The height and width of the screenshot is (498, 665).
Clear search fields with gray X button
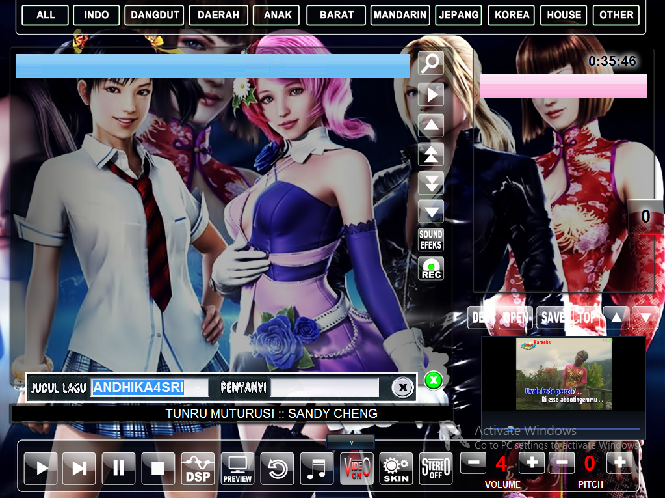click(402, 387)
